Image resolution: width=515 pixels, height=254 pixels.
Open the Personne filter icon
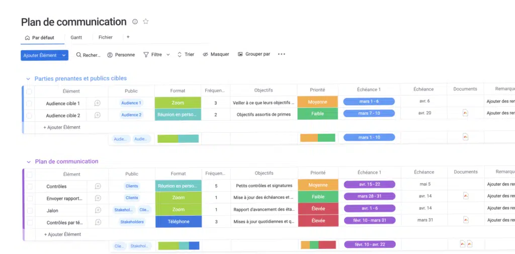click(x=110, y=55)
